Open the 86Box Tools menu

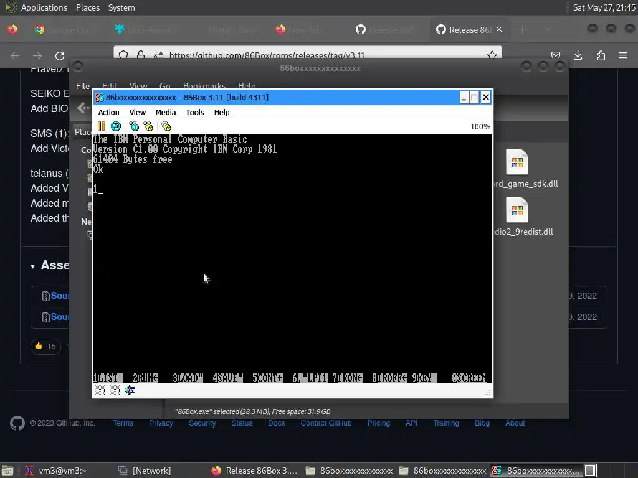[195, 113]
